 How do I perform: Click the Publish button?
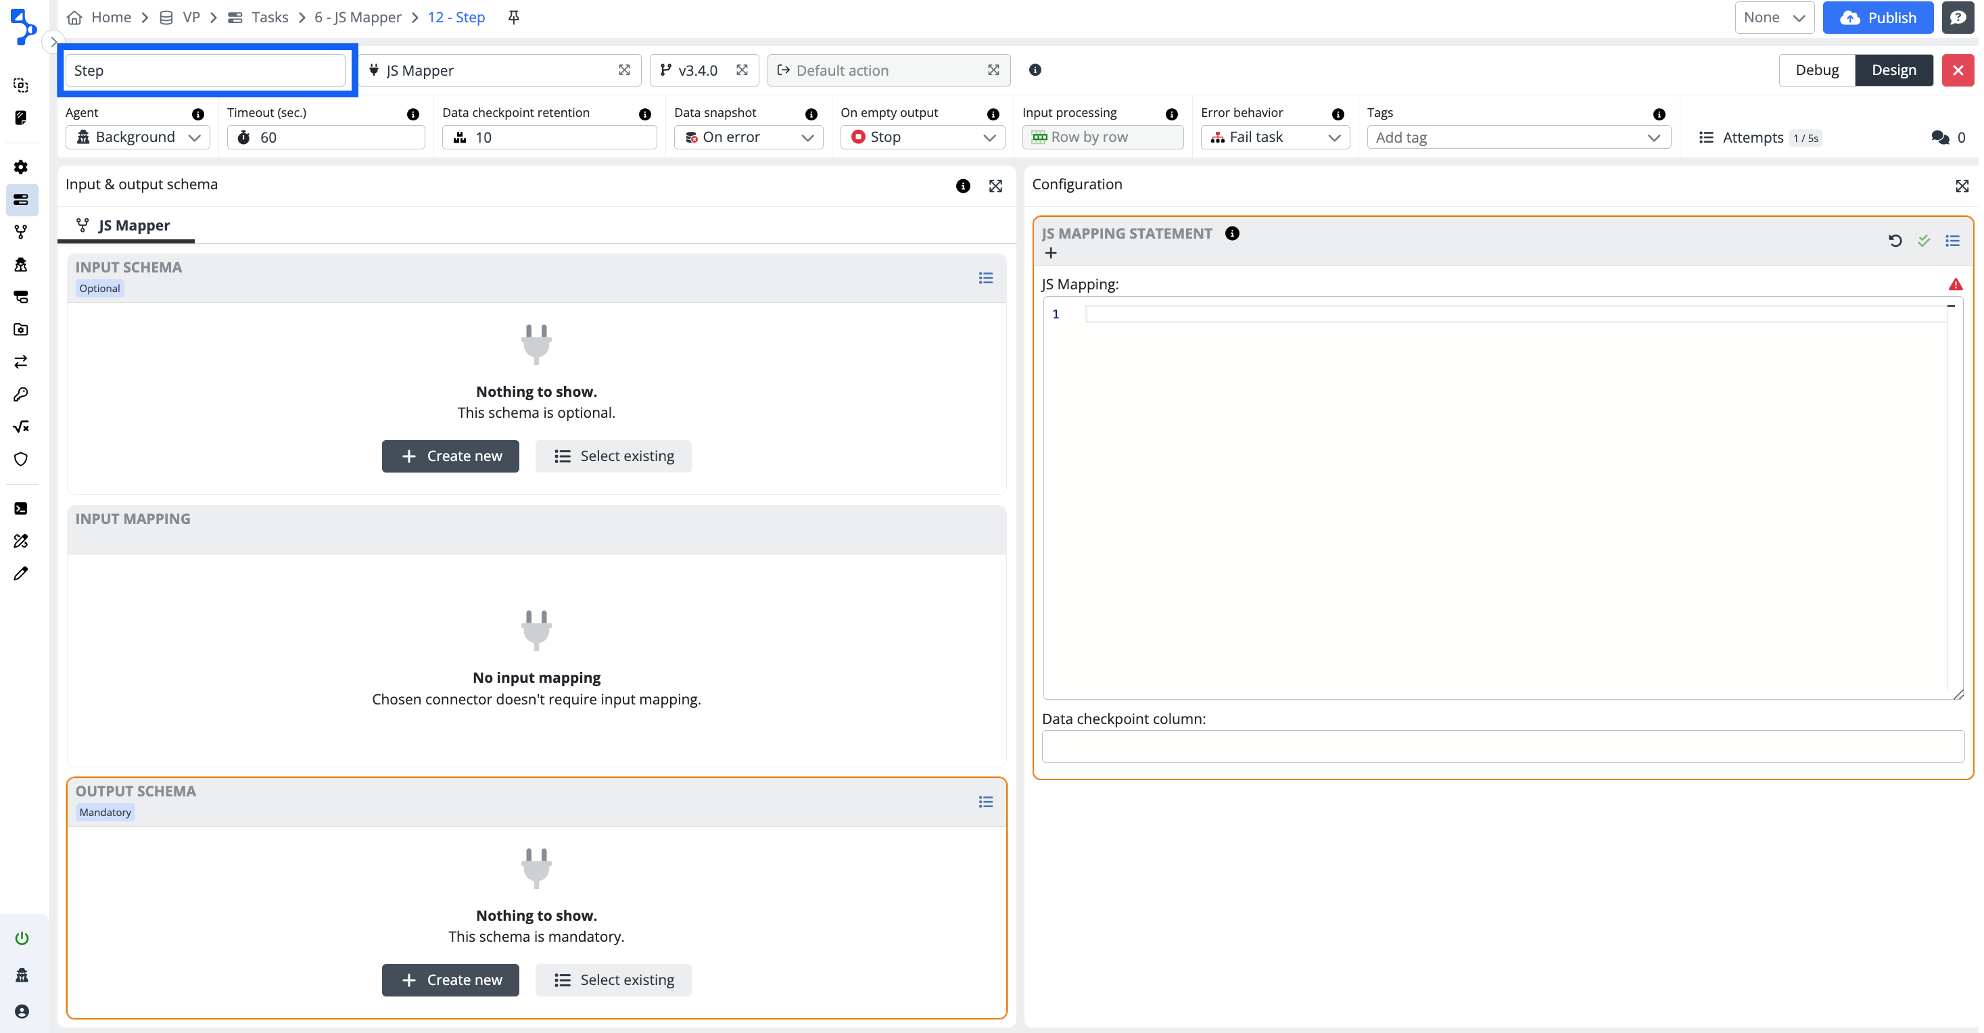[x=1877, y=17]
